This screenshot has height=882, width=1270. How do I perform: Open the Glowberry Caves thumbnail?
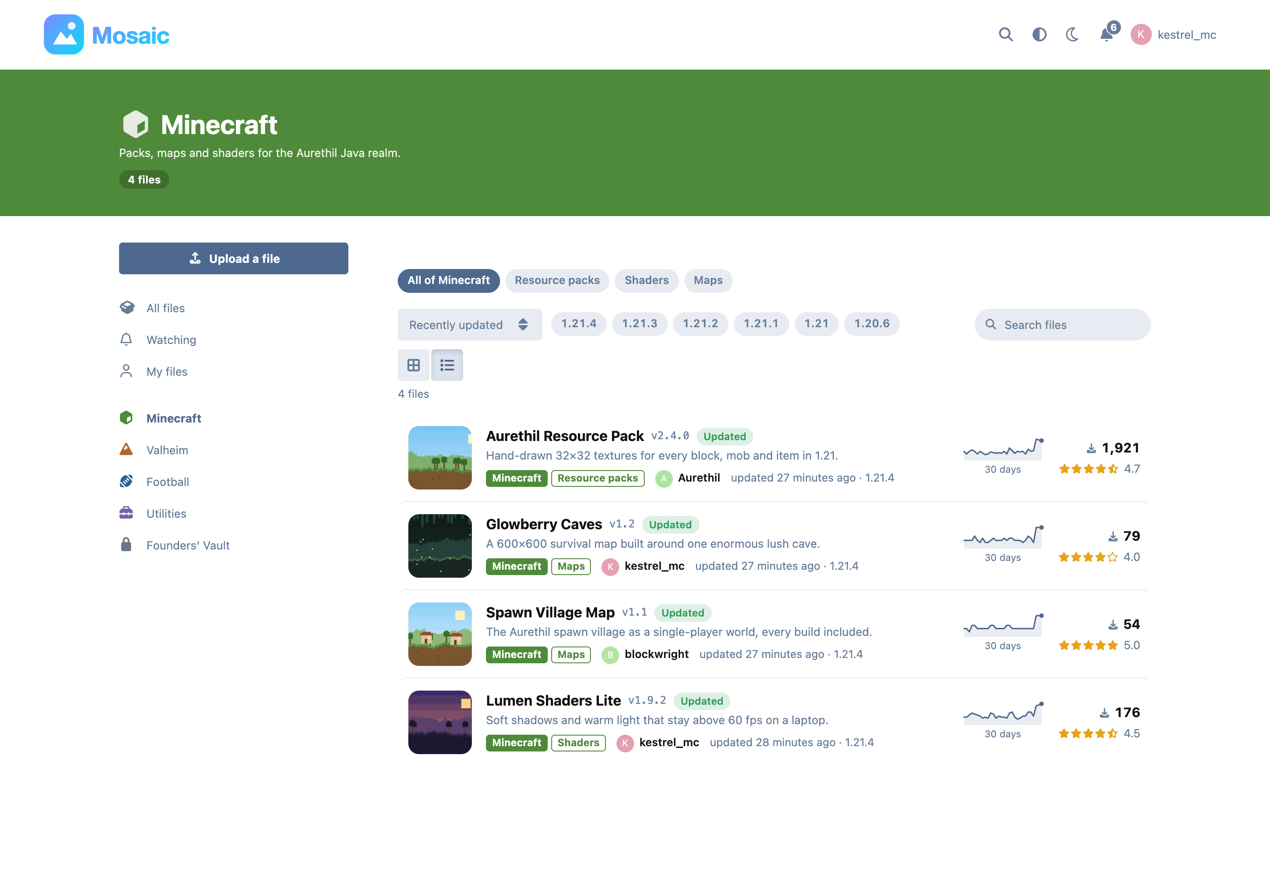pos(440,546)
